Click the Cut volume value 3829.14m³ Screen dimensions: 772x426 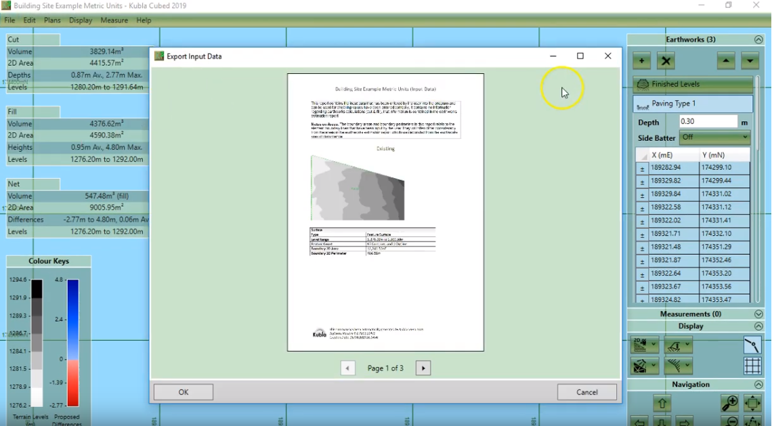click(106, 51)
